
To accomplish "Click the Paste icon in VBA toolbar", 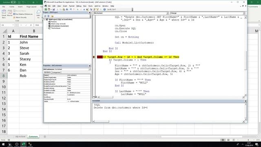I will pyautogui.click(x=64, y=9).
